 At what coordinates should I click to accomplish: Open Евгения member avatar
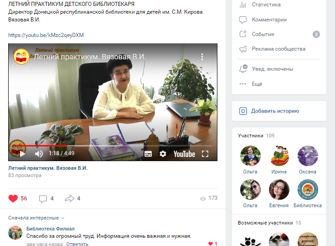pos(279,189)
